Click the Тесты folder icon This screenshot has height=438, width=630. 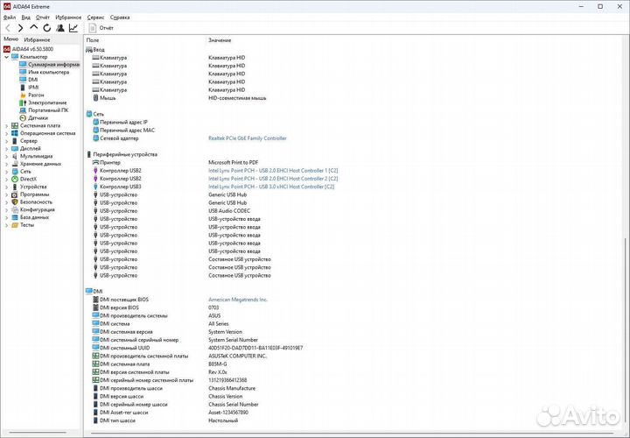(15, 225)
